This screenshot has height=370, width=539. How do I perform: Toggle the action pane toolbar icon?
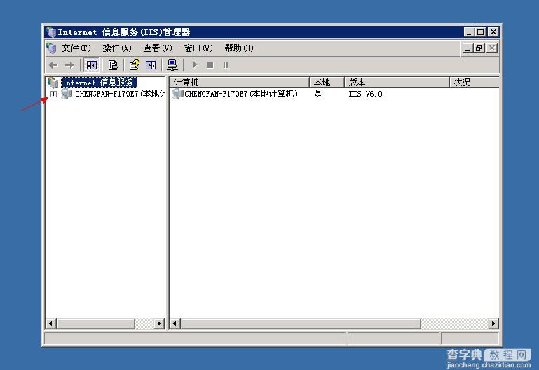tap(151, 65)
